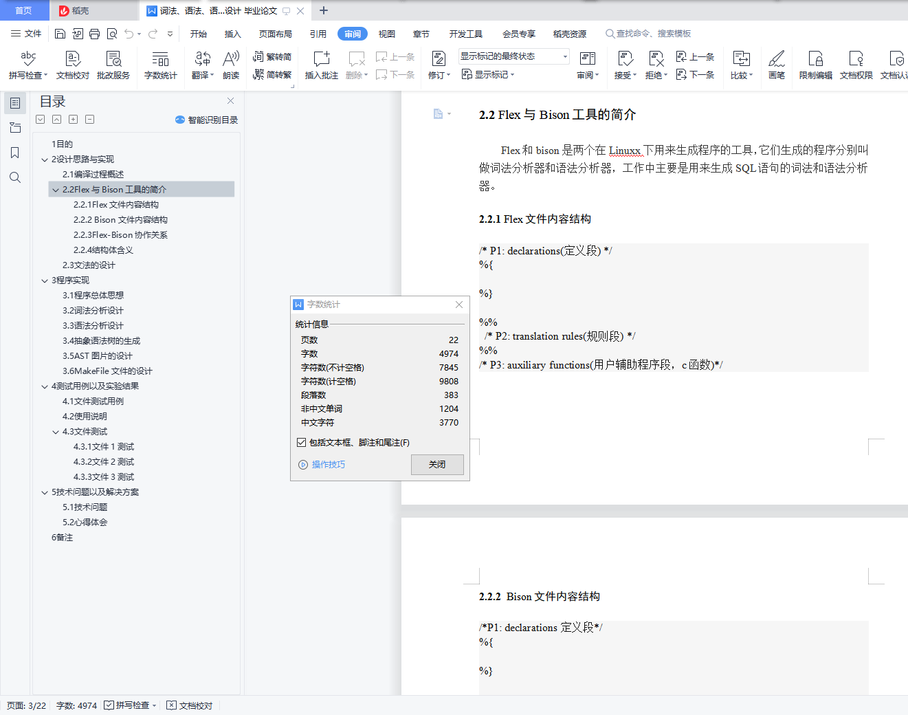Image resolution: width=908 pixels, height=715 pixels.
Task: Open the 页面布局 ribbon tab
Action: [276, 34]
